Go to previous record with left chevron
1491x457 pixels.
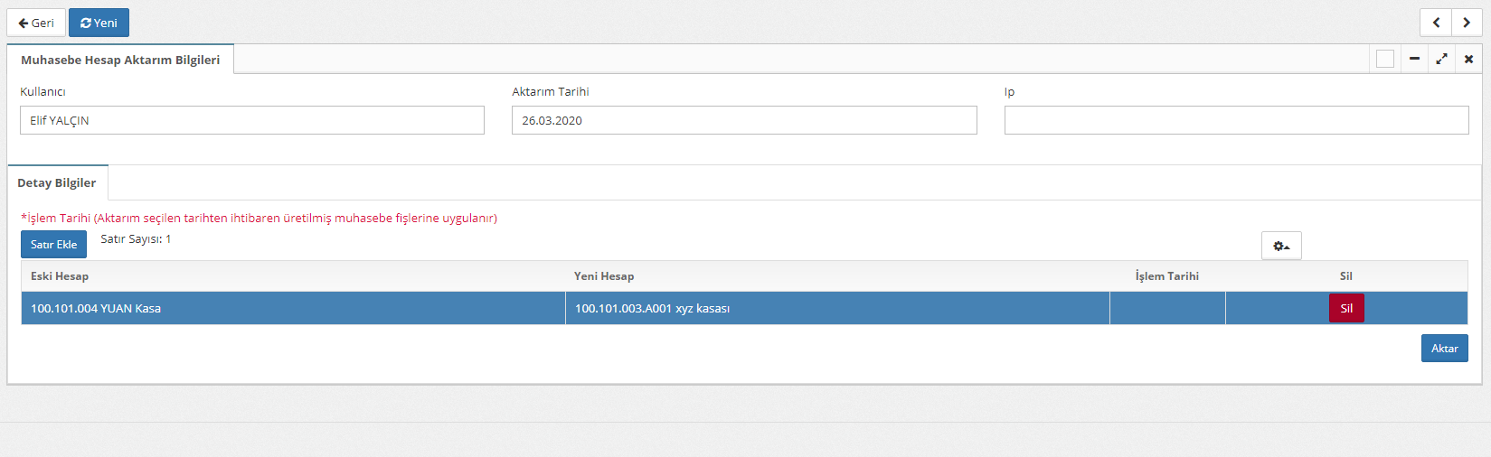(1436, 23)
